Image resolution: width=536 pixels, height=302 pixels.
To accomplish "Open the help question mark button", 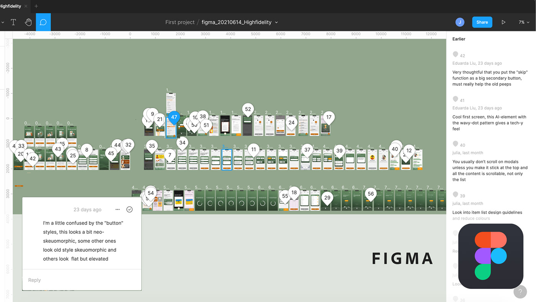I will click(520, 292).
